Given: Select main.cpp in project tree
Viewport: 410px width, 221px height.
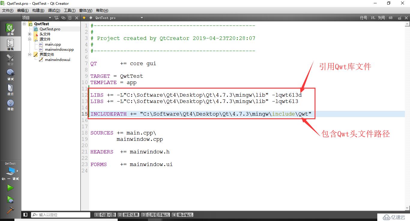Looking at the screenshot, I should pyautogui.click(x=53, y=44).
